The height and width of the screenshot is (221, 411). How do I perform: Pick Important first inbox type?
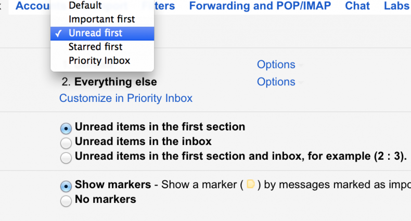click(x=101, y=19)
